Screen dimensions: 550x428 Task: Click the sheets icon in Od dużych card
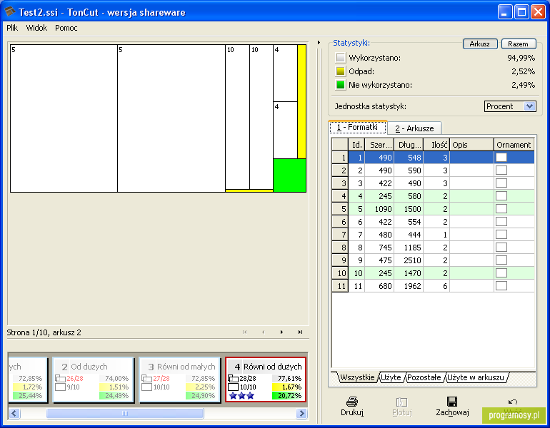point(60,379)
